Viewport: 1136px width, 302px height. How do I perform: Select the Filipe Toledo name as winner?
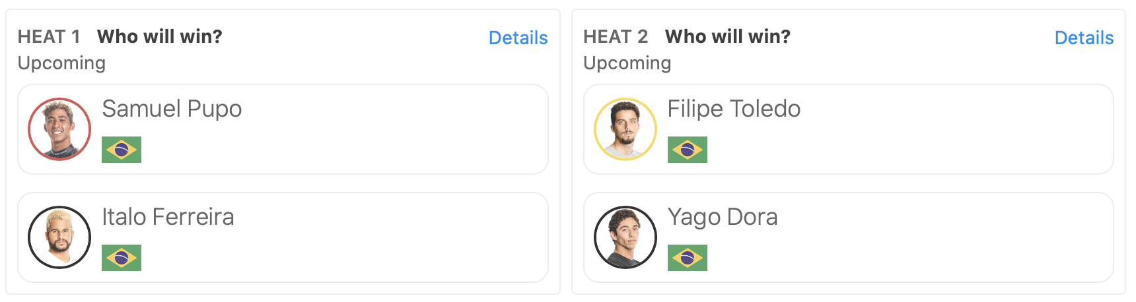[x=734, y=109]
